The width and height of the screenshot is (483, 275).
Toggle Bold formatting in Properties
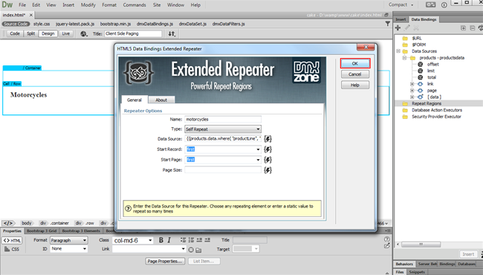pyautogui.click(x=161, y=240)
